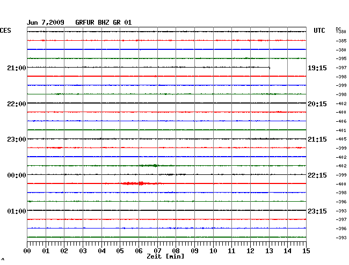Click the '23:15' UTC time label
This screenshot has width=349, height=265.
point(317,211)
